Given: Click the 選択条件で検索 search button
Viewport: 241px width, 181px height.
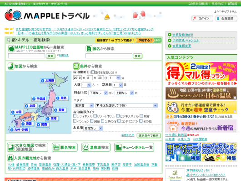Looking at the screenshot, I should pos(149,135).
